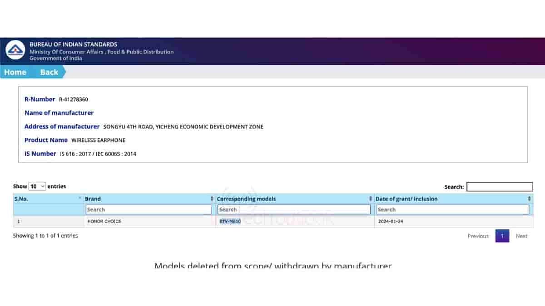The height and width of the screenshot is (306, 545).
Task: Focus the main table Search box
Action: coord(500,187)
